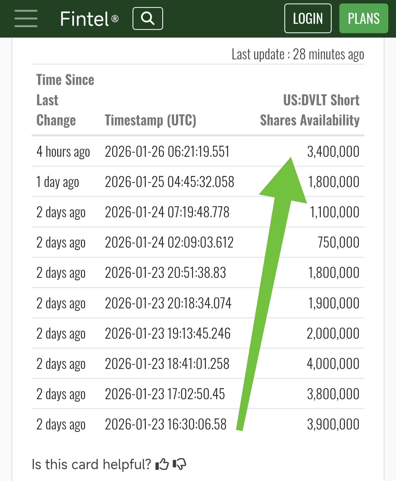Click the thumbs up helpful icon
This screenshot has width=396, height=481.
click(162, 464)
